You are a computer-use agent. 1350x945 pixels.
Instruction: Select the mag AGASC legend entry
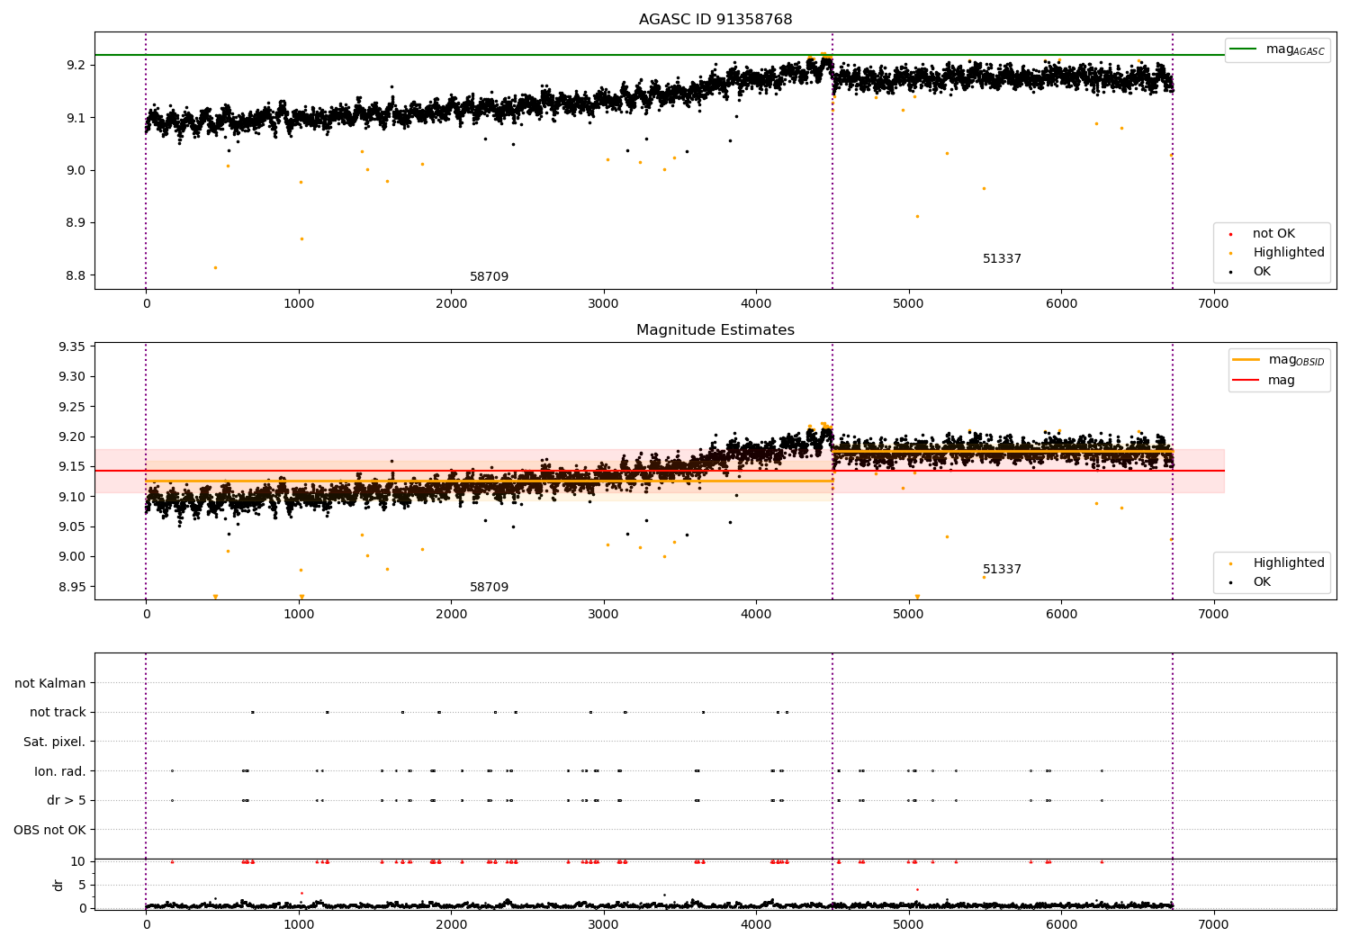pos(1277,49)
